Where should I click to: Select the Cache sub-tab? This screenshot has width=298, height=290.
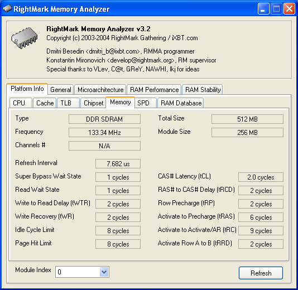coord(45,103)
